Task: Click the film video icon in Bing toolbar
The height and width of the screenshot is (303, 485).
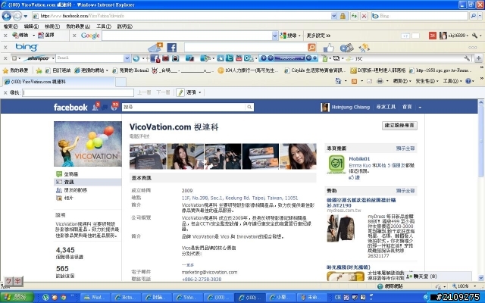Action: pos(347,48)
